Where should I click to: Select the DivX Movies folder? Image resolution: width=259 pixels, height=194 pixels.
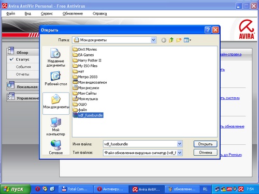[85, 49]
